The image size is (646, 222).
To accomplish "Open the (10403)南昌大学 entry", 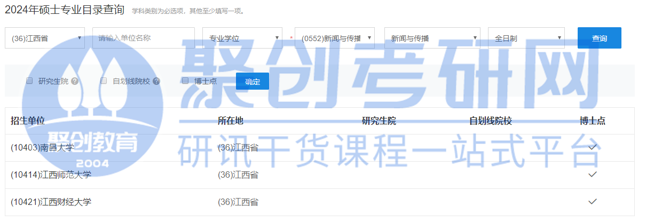I will pyautogui.click(x=42, y=147).
